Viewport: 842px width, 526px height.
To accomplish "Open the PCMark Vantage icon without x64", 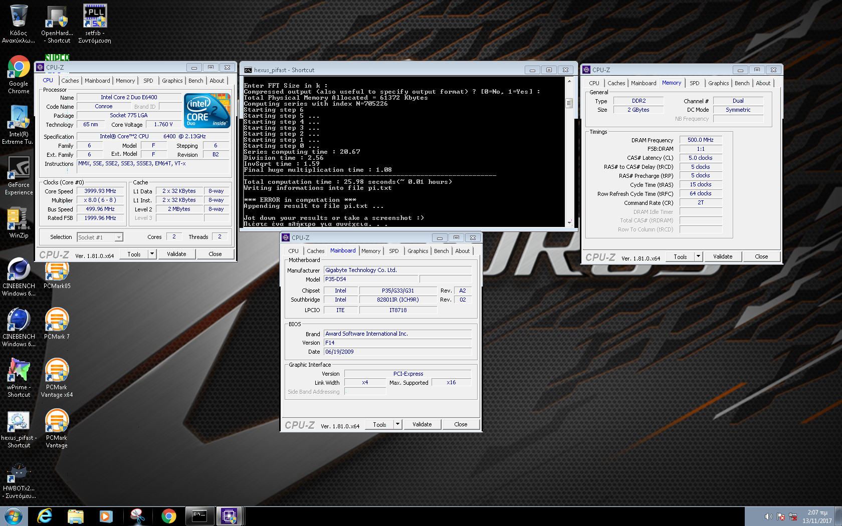I will [x=57, y=429].
